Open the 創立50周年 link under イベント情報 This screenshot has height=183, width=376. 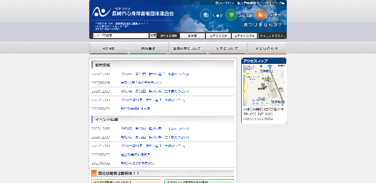click(135, 155)
